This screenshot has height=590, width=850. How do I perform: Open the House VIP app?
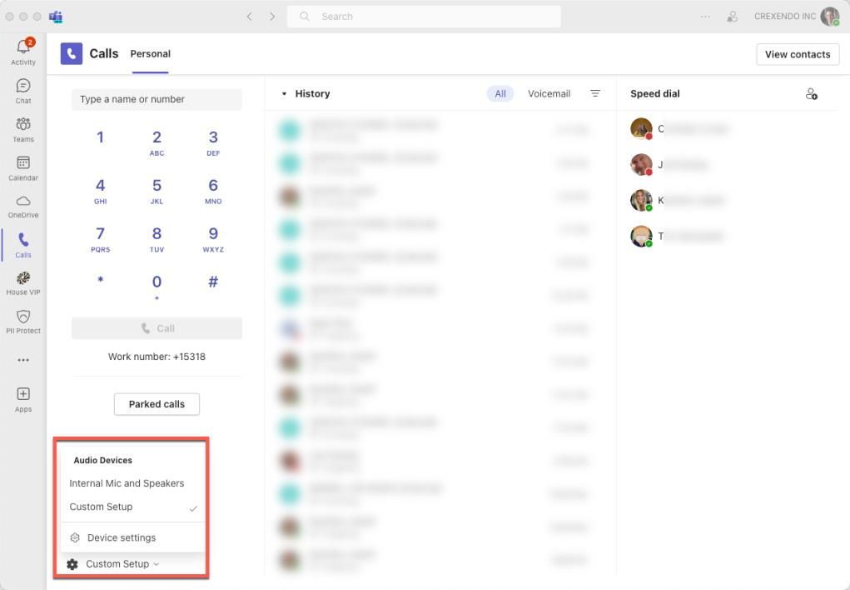[x=23, y=284]
